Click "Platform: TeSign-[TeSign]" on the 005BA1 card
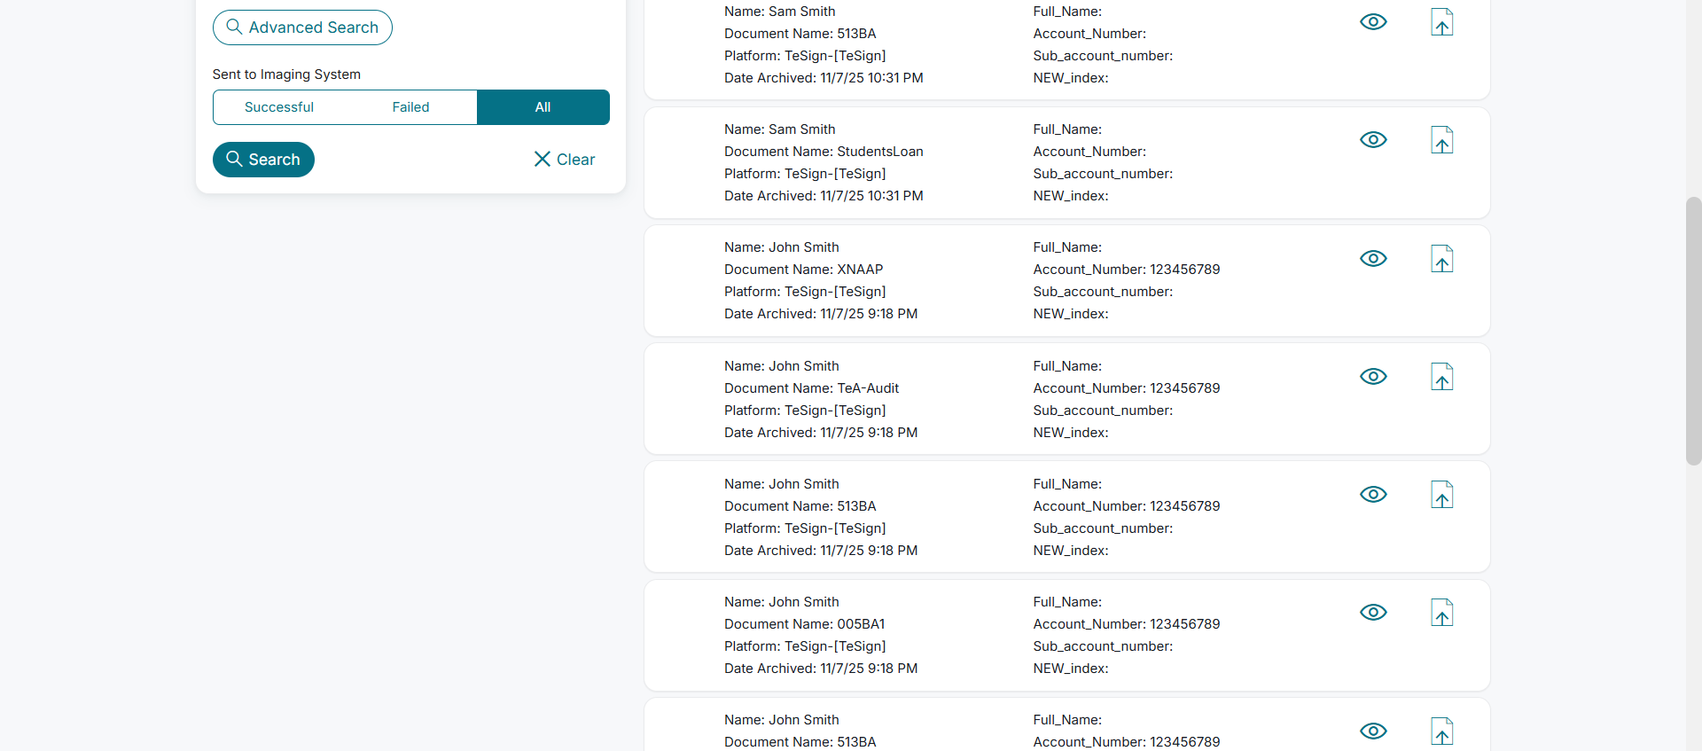This screenshot has width=1702, height=751. [x=805, y=646]
